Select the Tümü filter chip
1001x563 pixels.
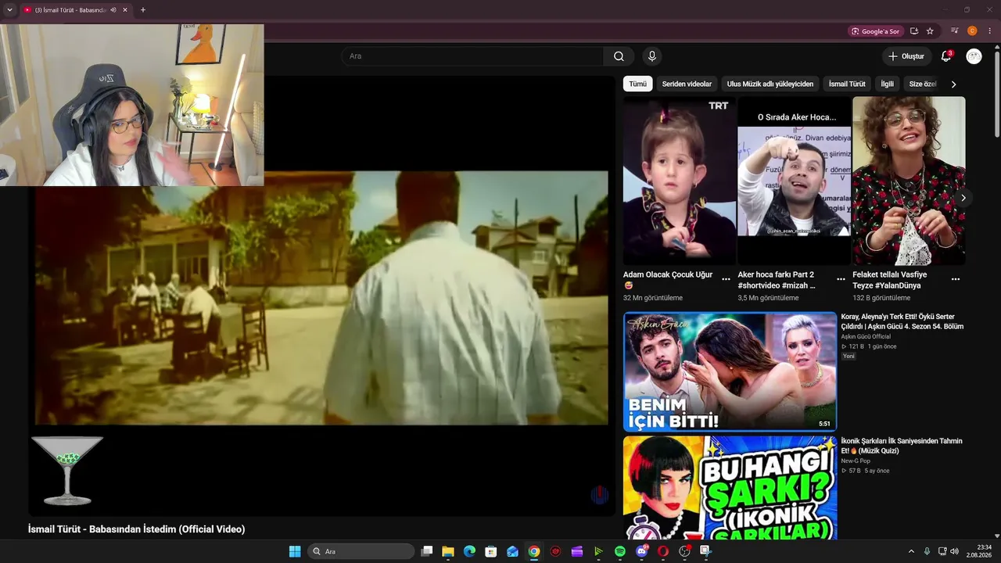[638, 84]
